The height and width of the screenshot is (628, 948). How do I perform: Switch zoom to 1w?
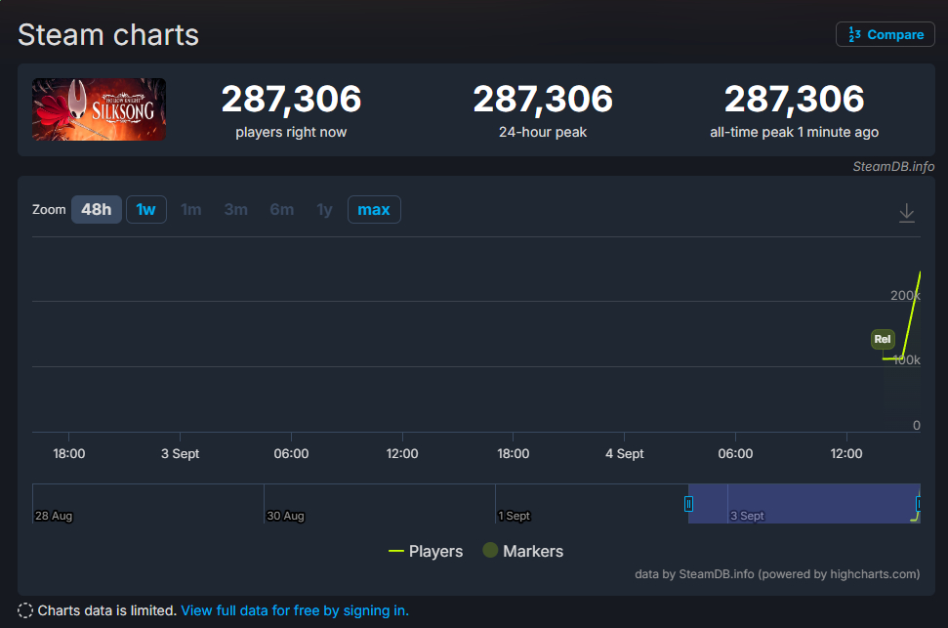[146, 209]
